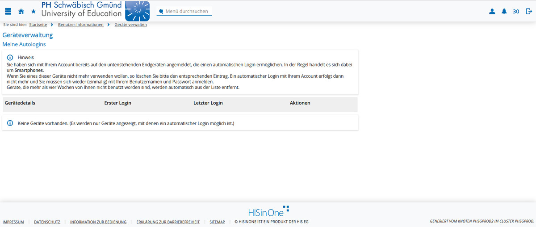536x227 pixels.
Task: Click the Geräte verwalten breadcrumb
Action: click(130, 25)
